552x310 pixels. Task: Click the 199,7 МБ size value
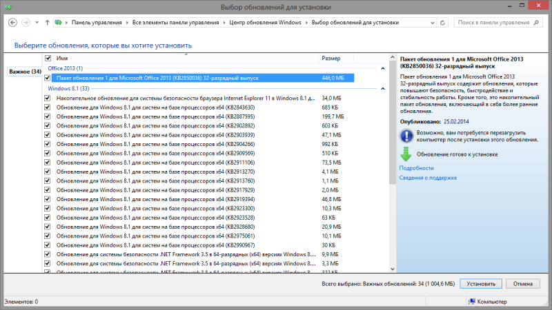(x=333, y=116)
